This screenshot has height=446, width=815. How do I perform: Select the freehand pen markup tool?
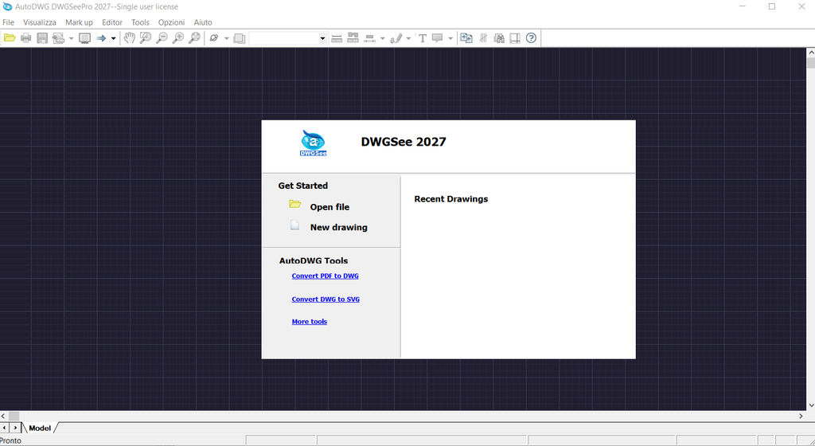[x=396, y=38]
